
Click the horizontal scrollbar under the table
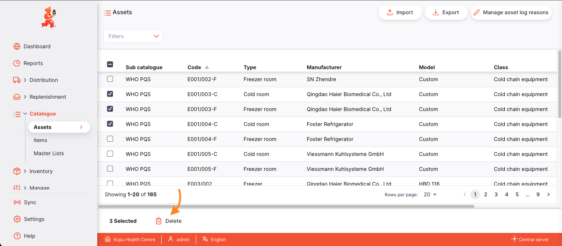click(286, 206)
